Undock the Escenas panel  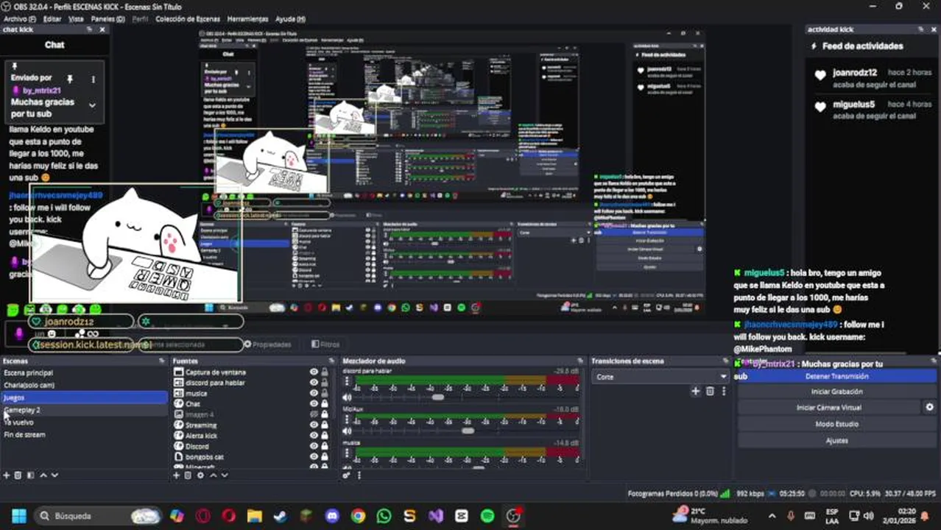162,361
